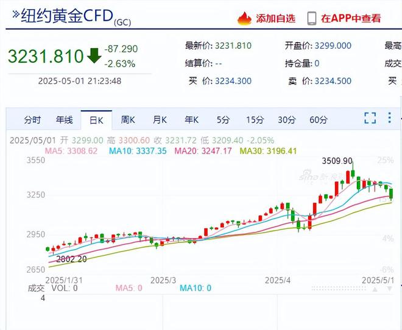Click the MA10: 3337.35 indicator text
This screenshot has height=330, width=402.
138,150
